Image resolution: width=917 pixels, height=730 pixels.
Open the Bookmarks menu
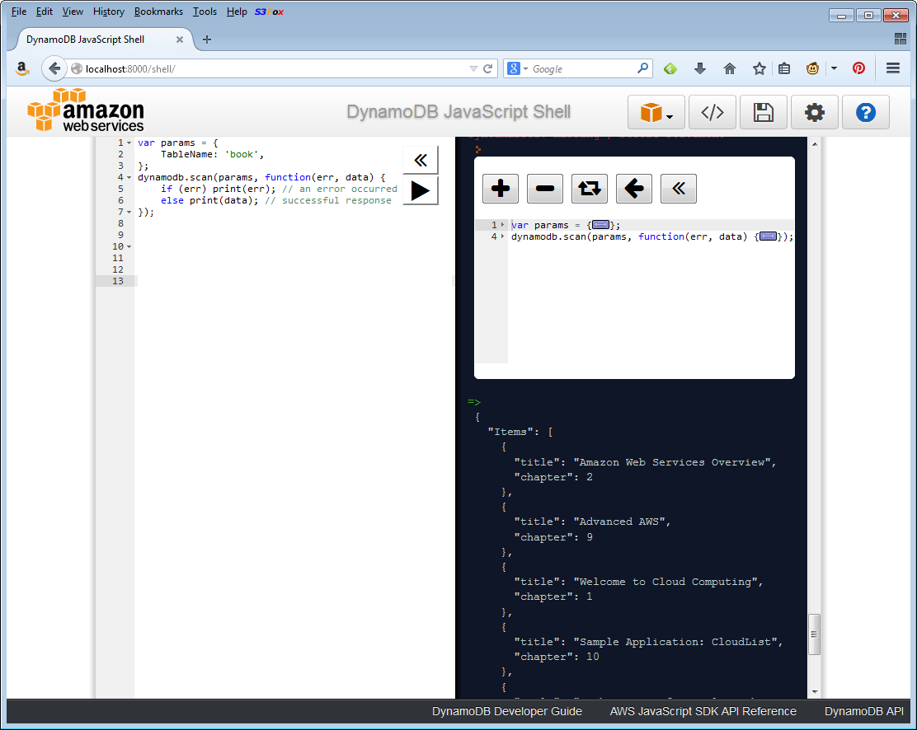[158, 12]
